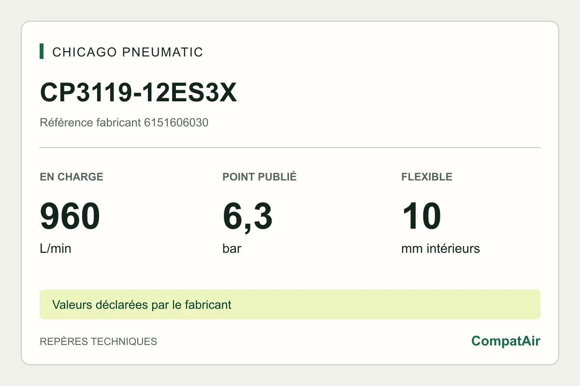Click the 960 air consumption value
Image resolution: width=580 pixels, height=386 pixels.
[x=70, y=217]
